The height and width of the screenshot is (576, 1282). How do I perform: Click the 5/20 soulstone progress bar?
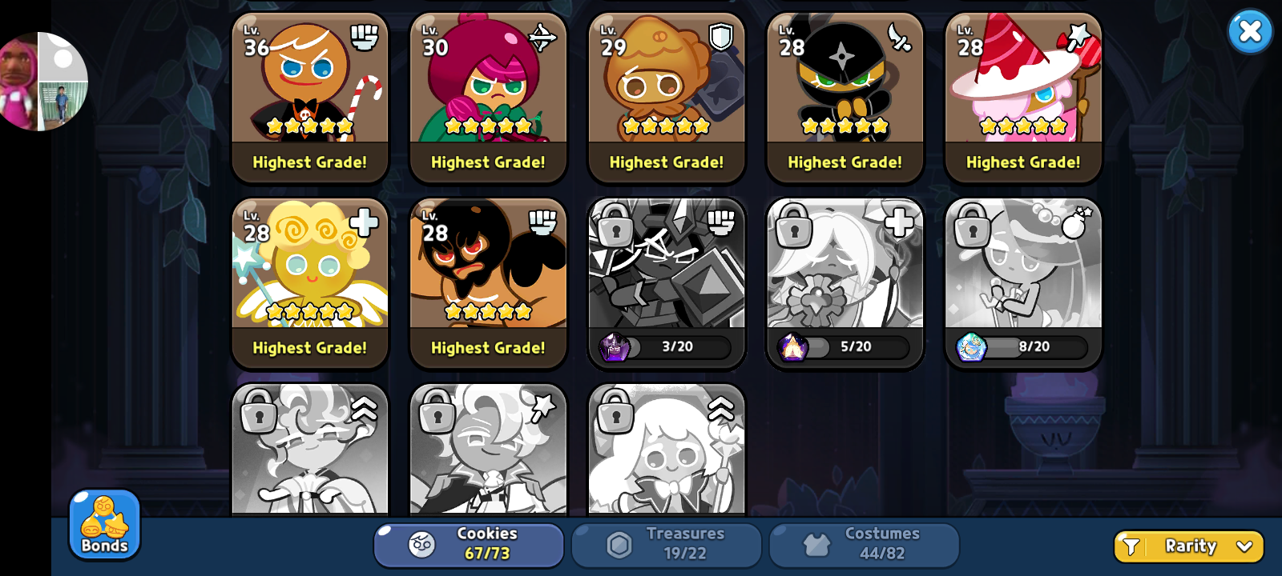(855, 347)
